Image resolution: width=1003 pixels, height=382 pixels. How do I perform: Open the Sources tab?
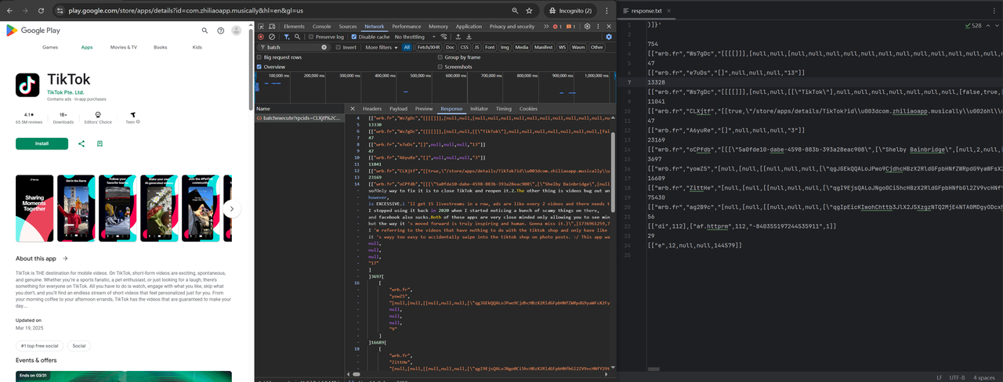click(x=348, y=27)
